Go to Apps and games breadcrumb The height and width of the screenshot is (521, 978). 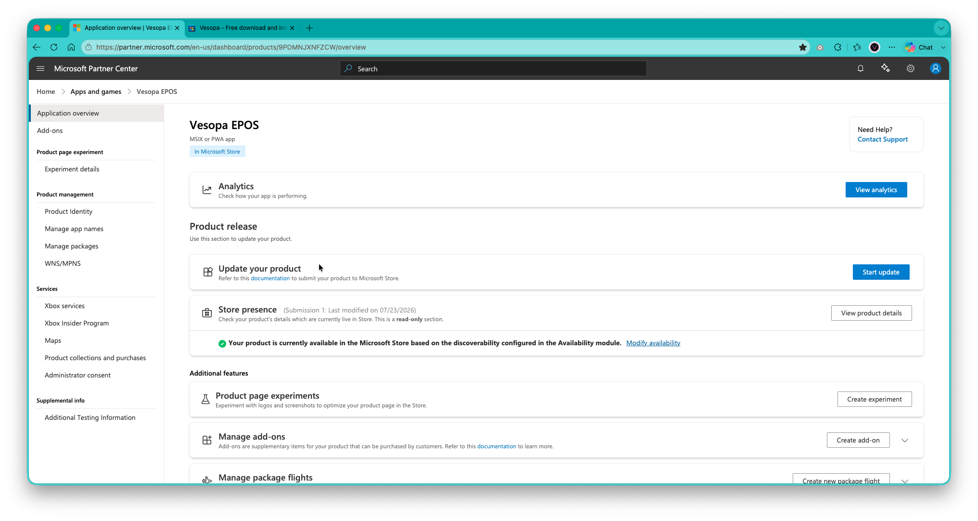click(96, 91)
